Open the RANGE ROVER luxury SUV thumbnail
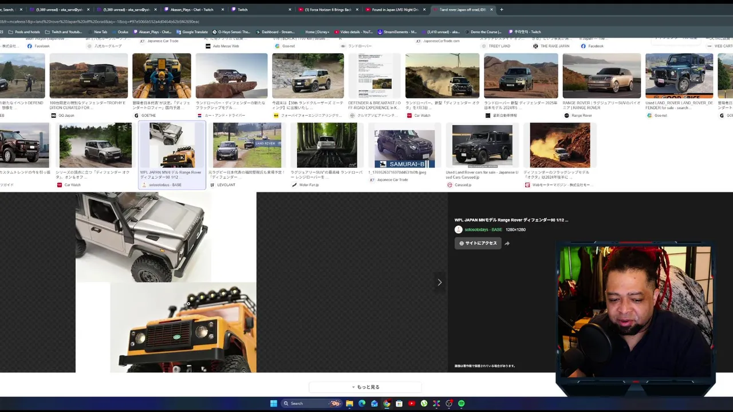 601,76
